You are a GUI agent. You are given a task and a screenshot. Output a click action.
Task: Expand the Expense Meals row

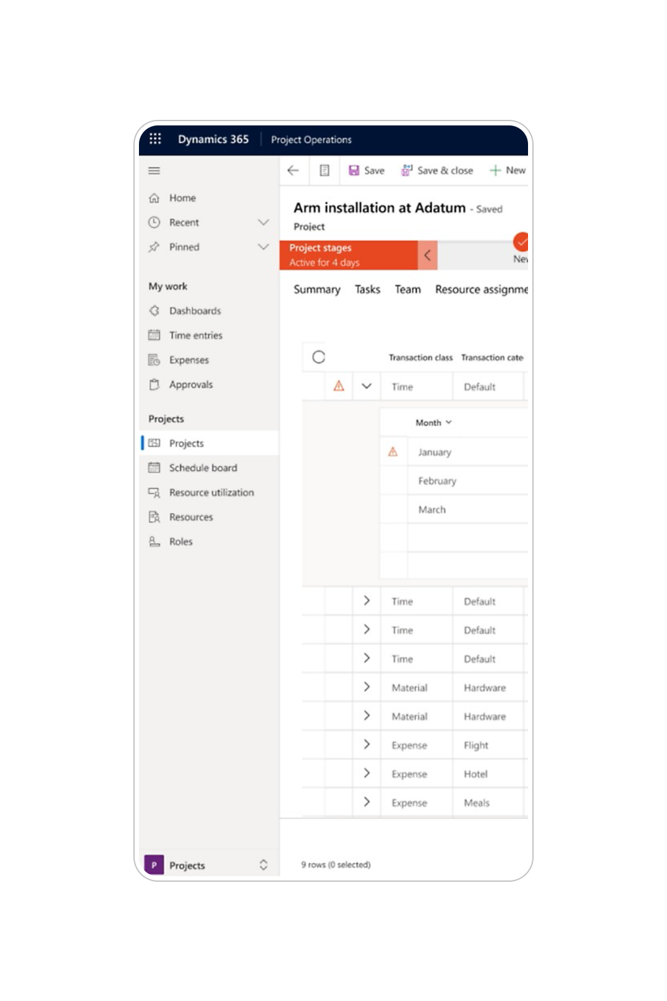(x=367, y=802)
